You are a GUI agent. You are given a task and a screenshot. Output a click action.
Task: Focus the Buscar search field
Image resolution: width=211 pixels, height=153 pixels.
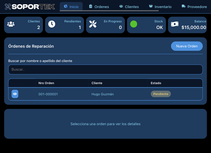105,69
